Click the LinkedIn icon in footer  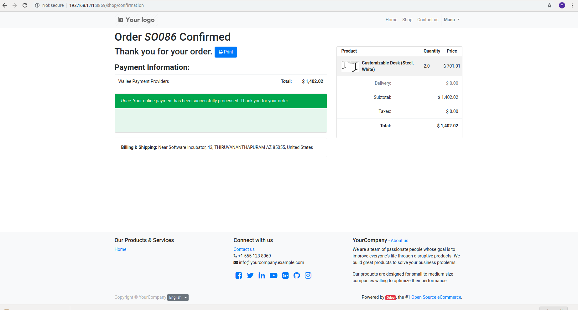[x=262, y=275]
